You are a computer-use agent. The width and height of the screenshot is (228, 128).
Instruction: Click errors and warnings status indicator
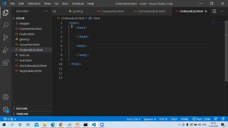click(x=10, y=119)
